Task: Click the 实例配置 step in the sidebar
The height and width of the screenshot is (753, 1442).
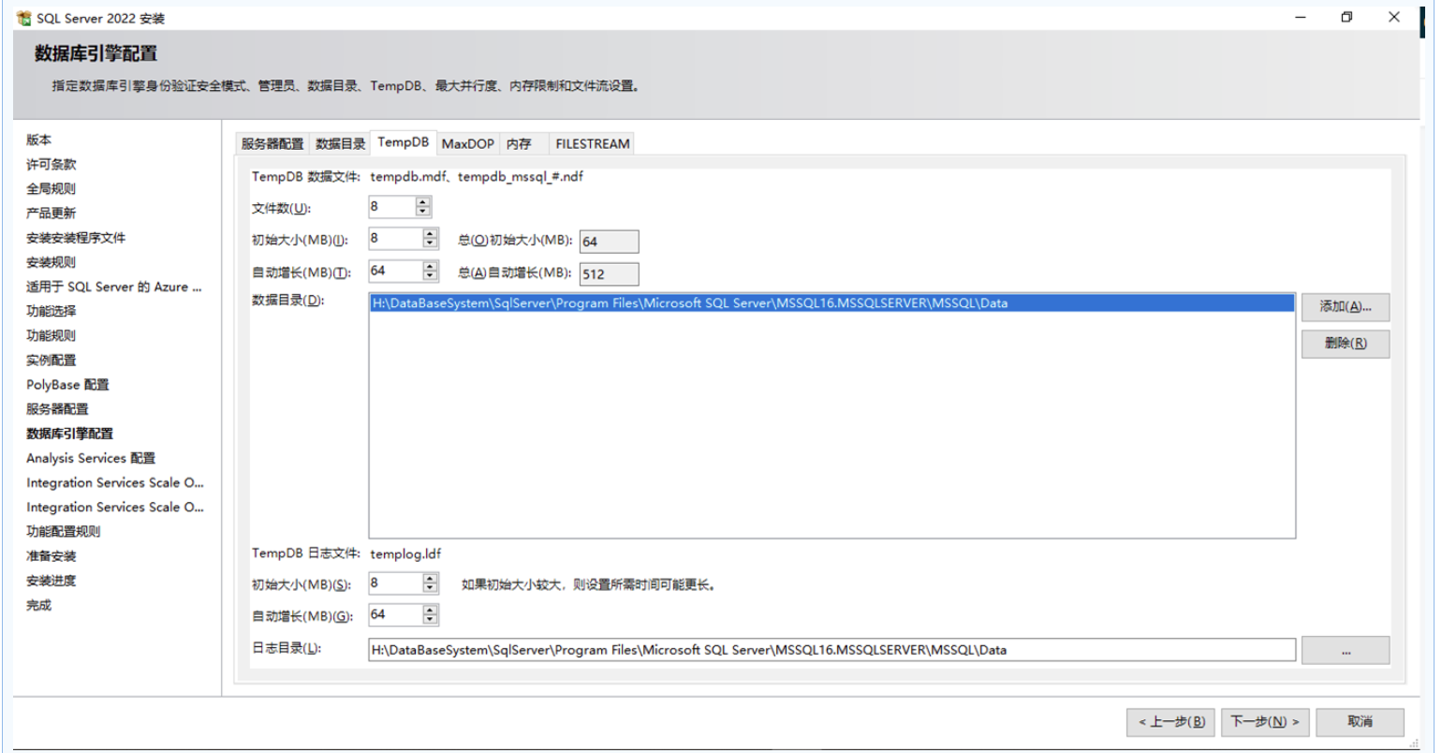Action: point(51,360)
